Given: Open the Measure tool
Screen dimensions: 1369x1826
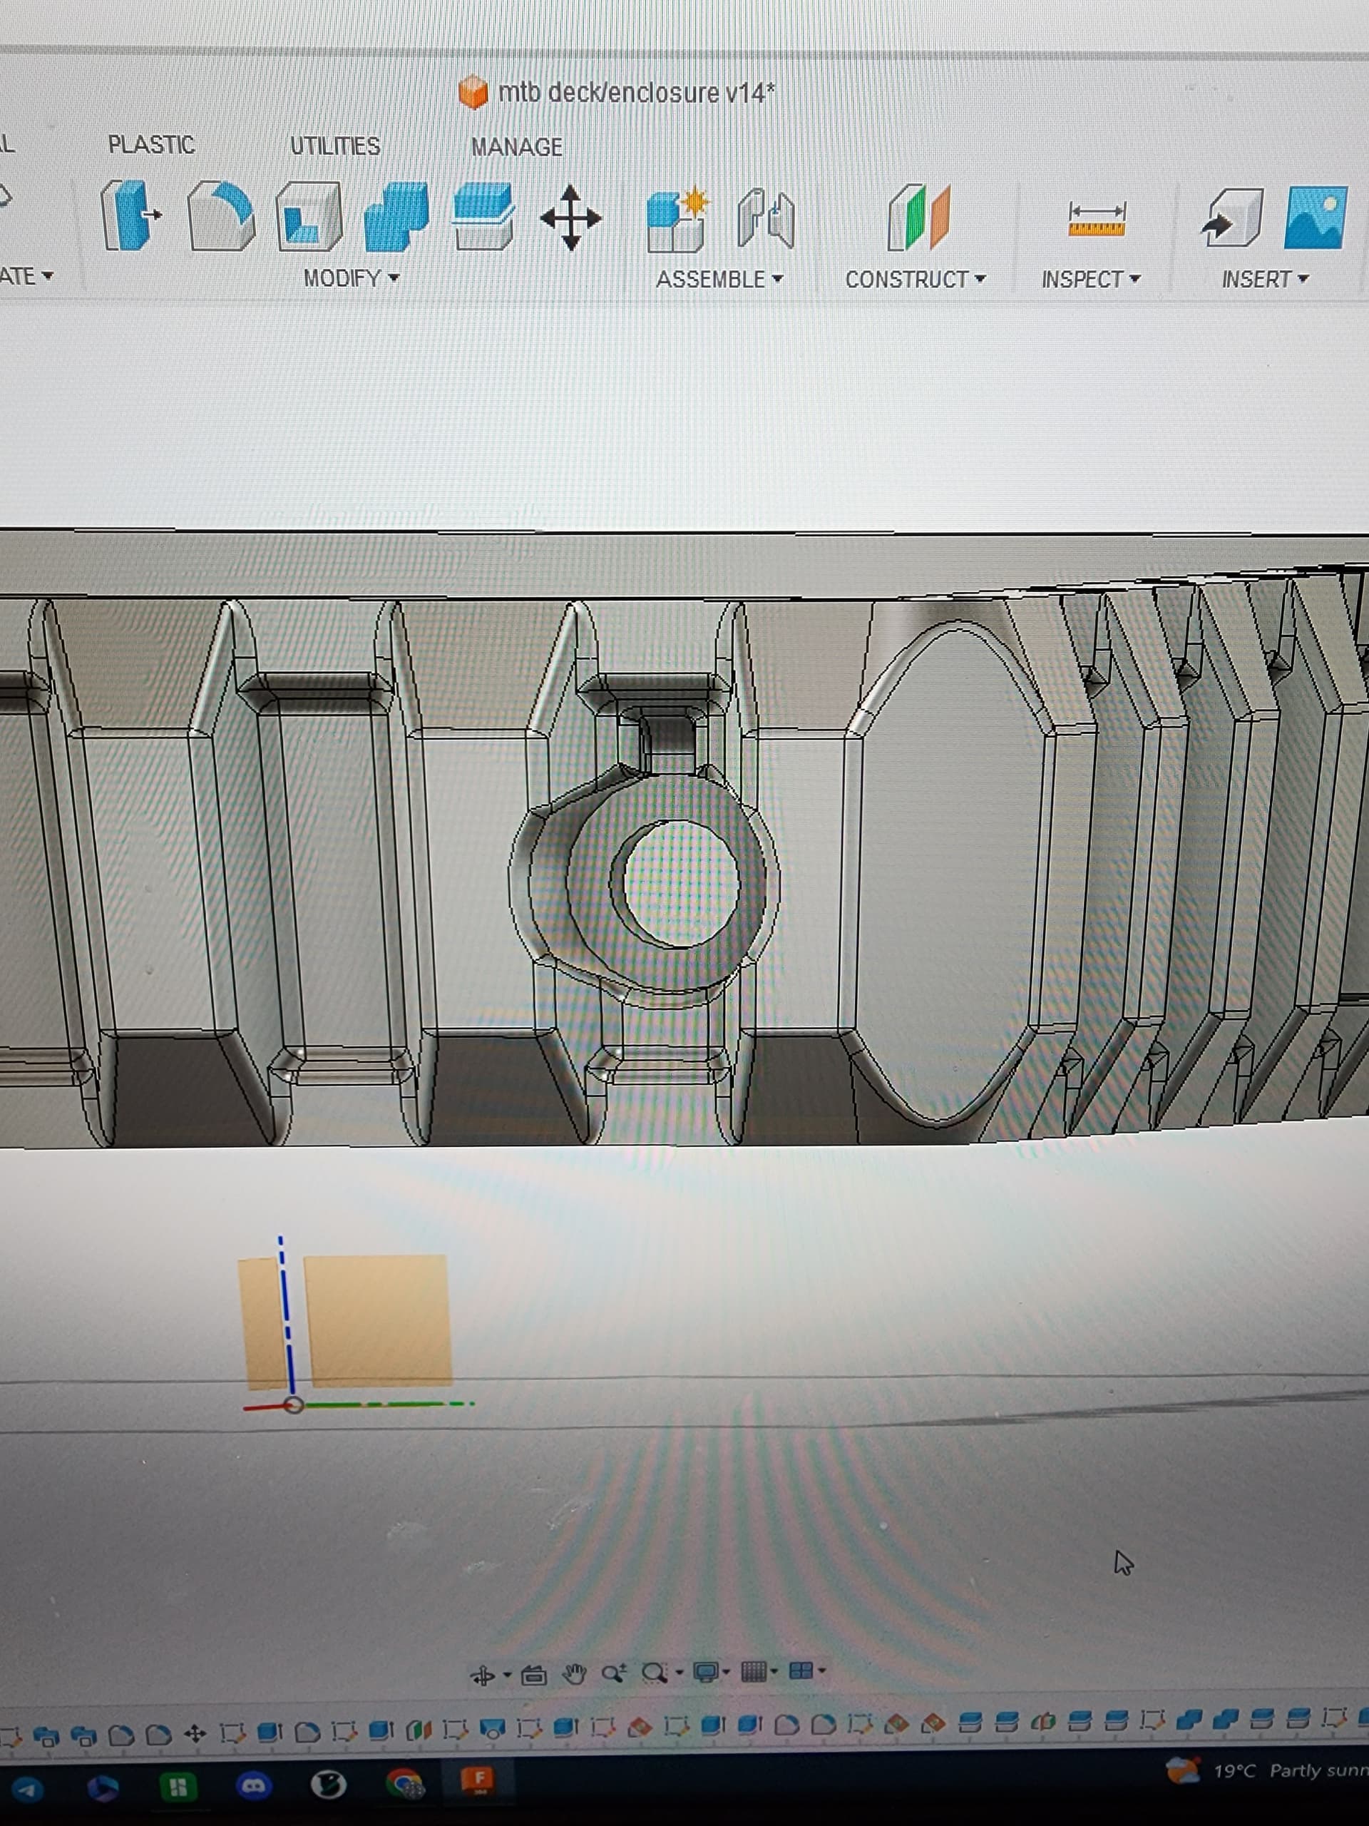Looking at the screenshot, I should tap(1096, 220).
